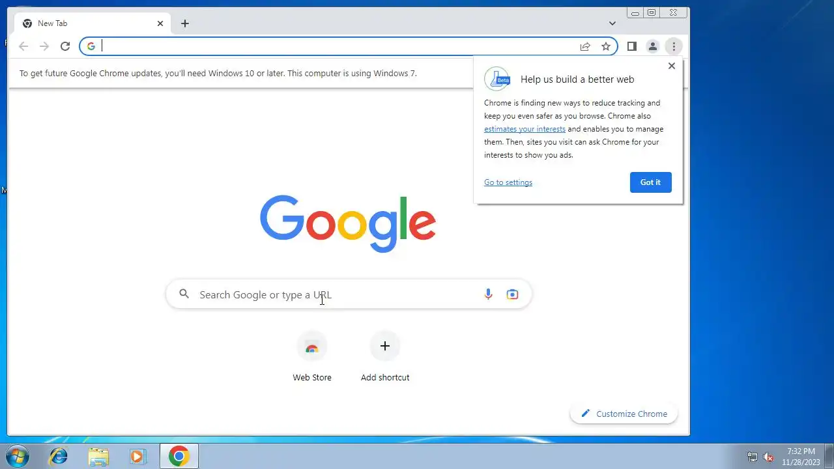The image size is (834, 469).
Task: Open the Windows Start button
Action: coord(17,457)
